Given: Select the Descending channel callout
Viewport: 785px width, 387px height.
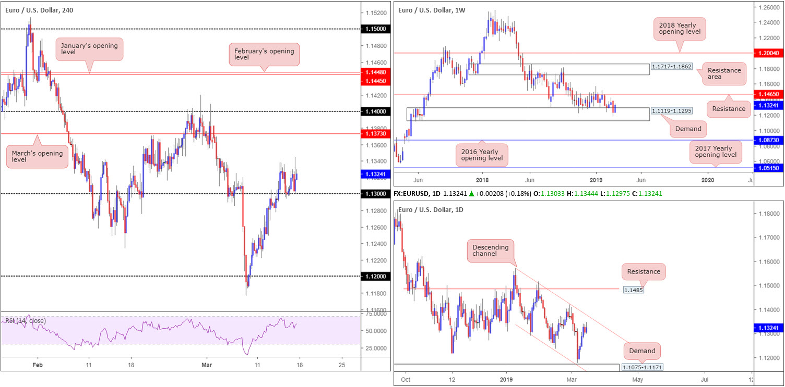Looking at the screenshot, I should pos(490,251).
